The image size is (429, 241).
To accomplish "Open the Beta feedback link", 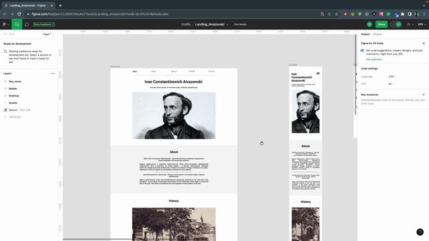I will click(44, 24).
